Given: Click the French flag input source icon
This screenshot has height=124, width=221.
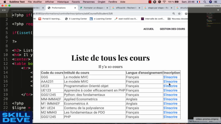Looking at the screenshot, I should [199, 2].
